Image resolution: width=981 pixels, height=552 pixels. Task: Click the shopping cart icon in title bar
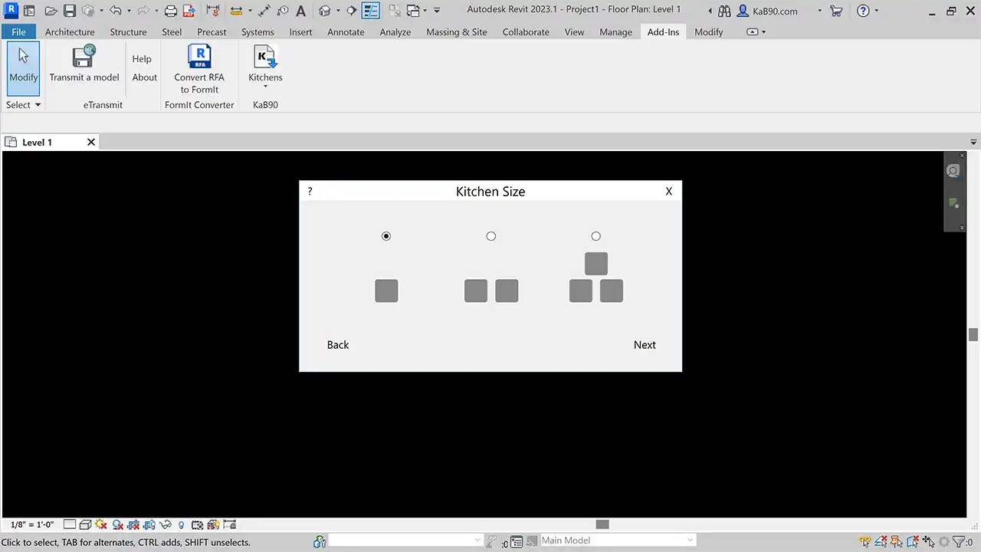[x=836, y=11]
